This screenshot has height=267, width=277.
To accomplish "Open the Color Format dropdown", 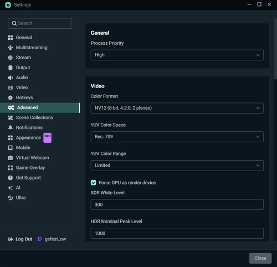I will tap(177, 108).
